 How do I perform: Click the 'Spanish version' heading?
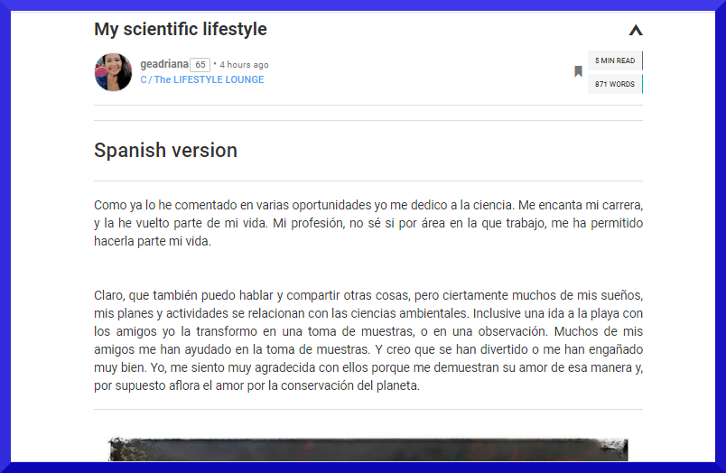(x=166, y=151)
